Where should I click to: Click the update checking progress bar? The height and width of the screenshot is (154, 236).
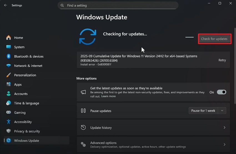point(189,37)
